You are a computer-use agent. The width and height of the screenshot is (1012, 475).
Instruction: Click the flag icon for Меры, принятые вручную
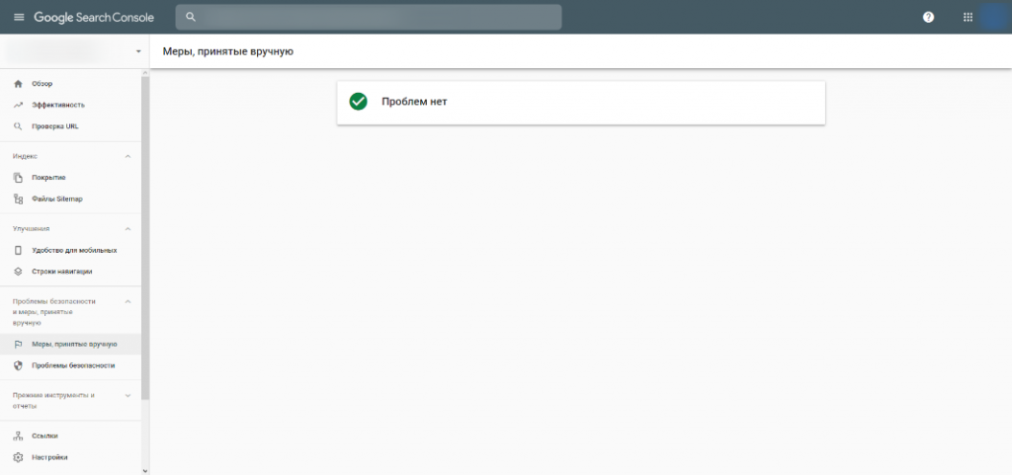18,345
